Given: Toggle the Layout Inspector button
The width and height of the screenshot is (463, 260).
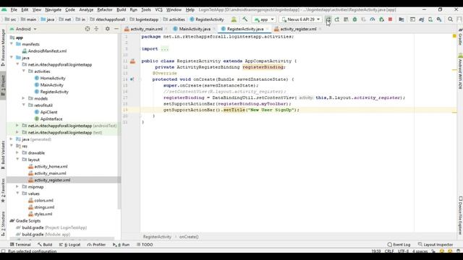Looking at the screenshot, I should (x=436, y=245).
